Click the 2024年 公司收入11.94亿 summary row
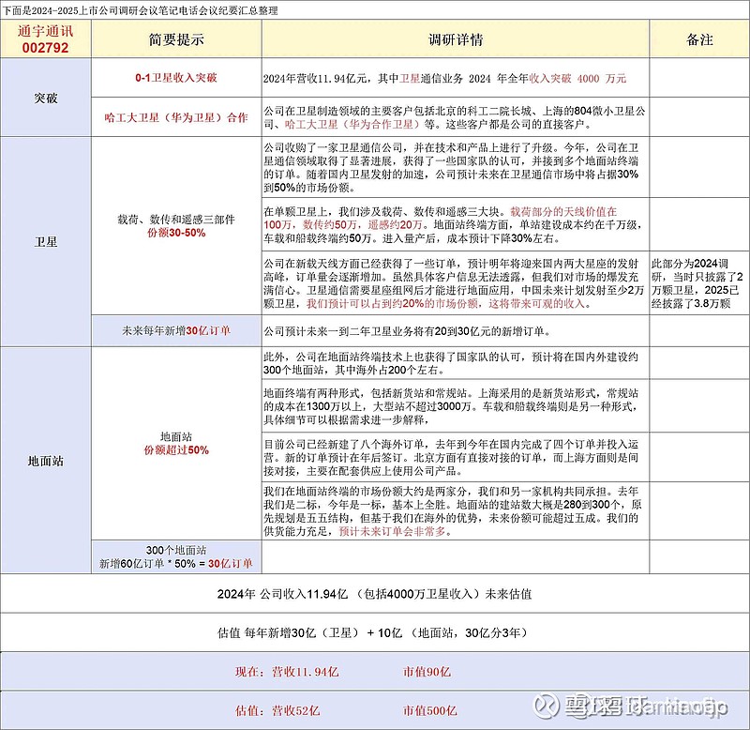750x730 pixels. (x=374, y=594)
